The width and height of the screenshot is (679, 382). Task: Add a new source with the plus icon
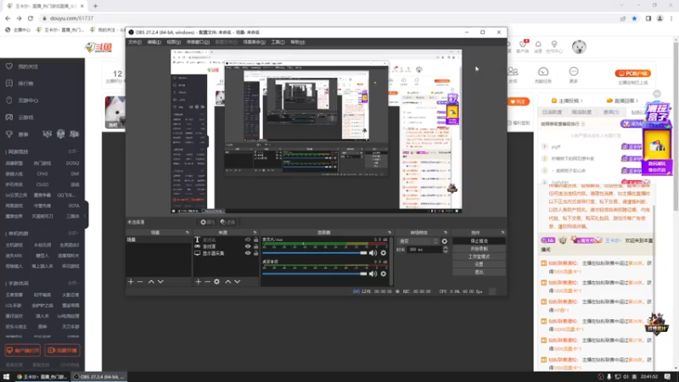(x=198, y=282)
